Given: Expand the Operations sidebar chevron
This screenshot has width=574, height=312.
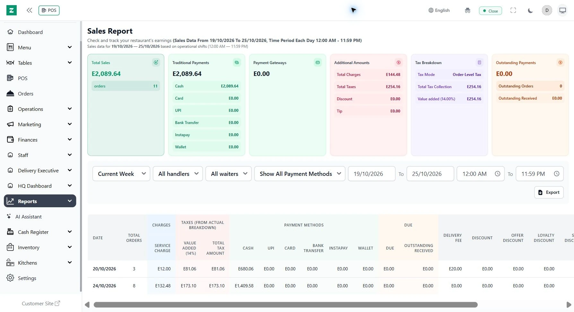Looking at the screenshot, I should tap(70, 109).
